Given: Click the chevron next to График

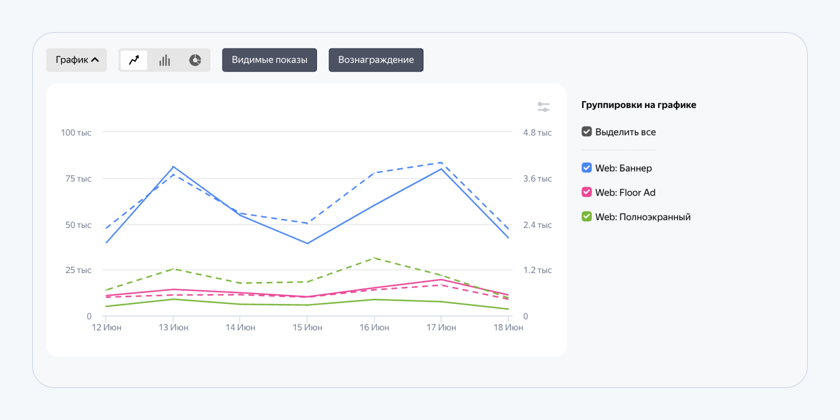Looking at the screenshot, I should point(95,60).
